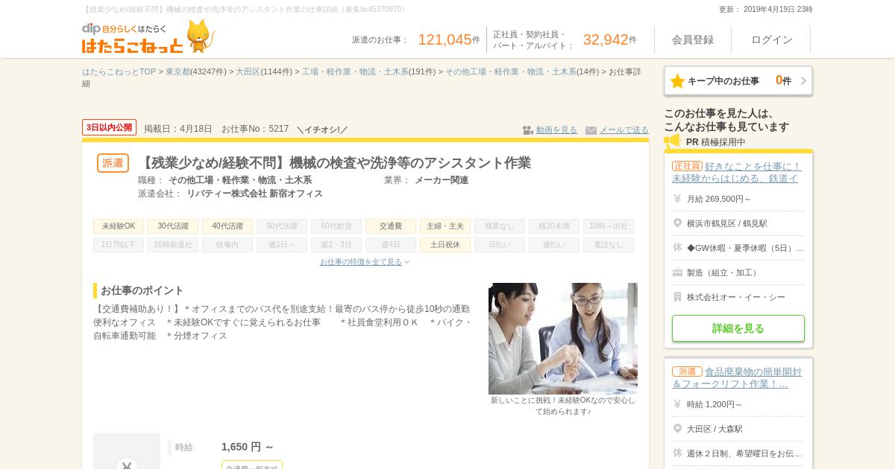Click the 正社員 badge in sidebar
This screenshot has height=469, width=895.
tap(687, 166)
